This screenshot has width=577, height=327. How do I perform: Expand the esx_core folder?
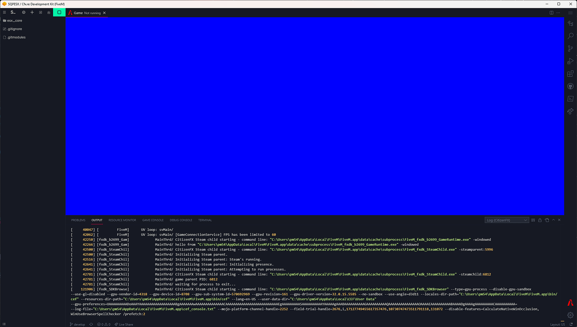click(15, 20)
